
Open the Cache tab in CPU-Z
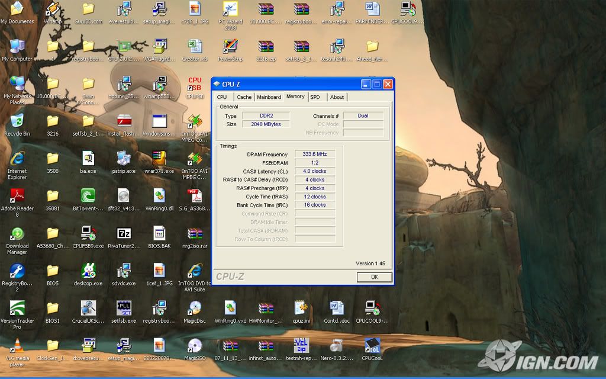[x=244, y=97]
